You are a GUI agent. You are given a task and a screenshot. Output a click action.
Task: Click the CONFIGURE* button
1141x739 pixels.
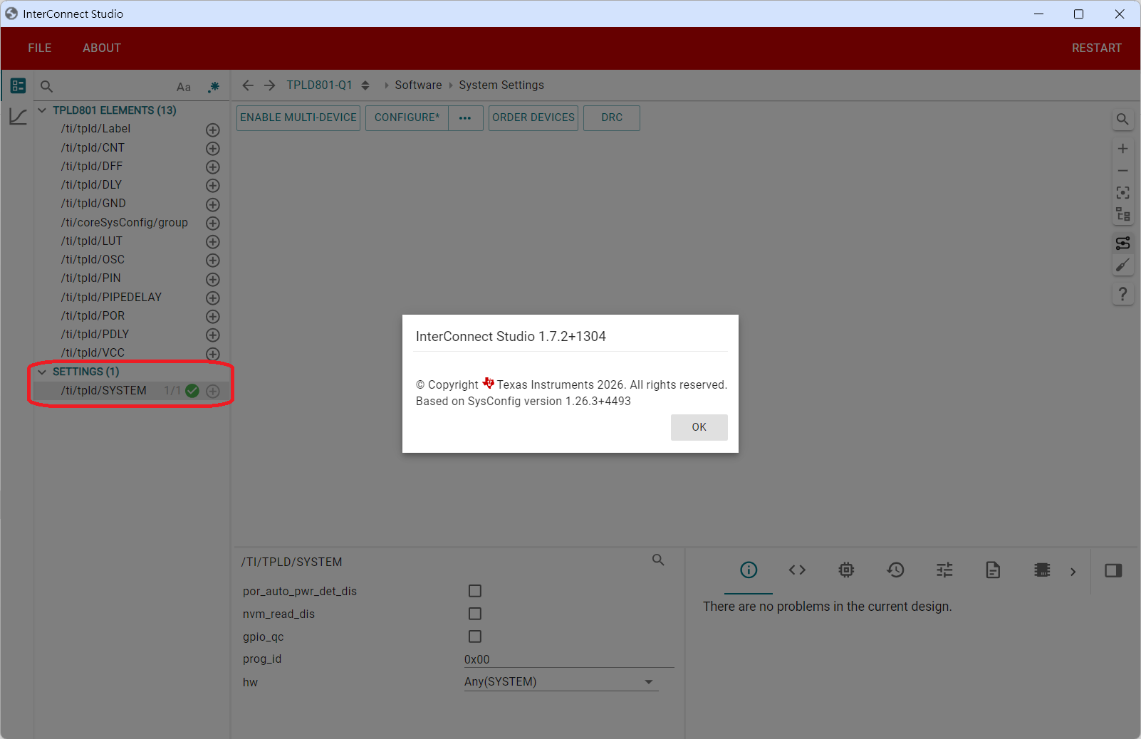click(x=407, y=118)
